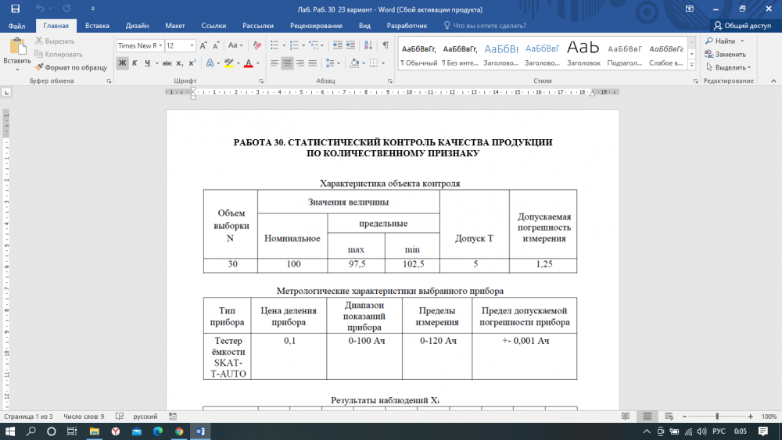782x440 pixels.
Task: Open Выделить selection menu
Action: point(729,67)
